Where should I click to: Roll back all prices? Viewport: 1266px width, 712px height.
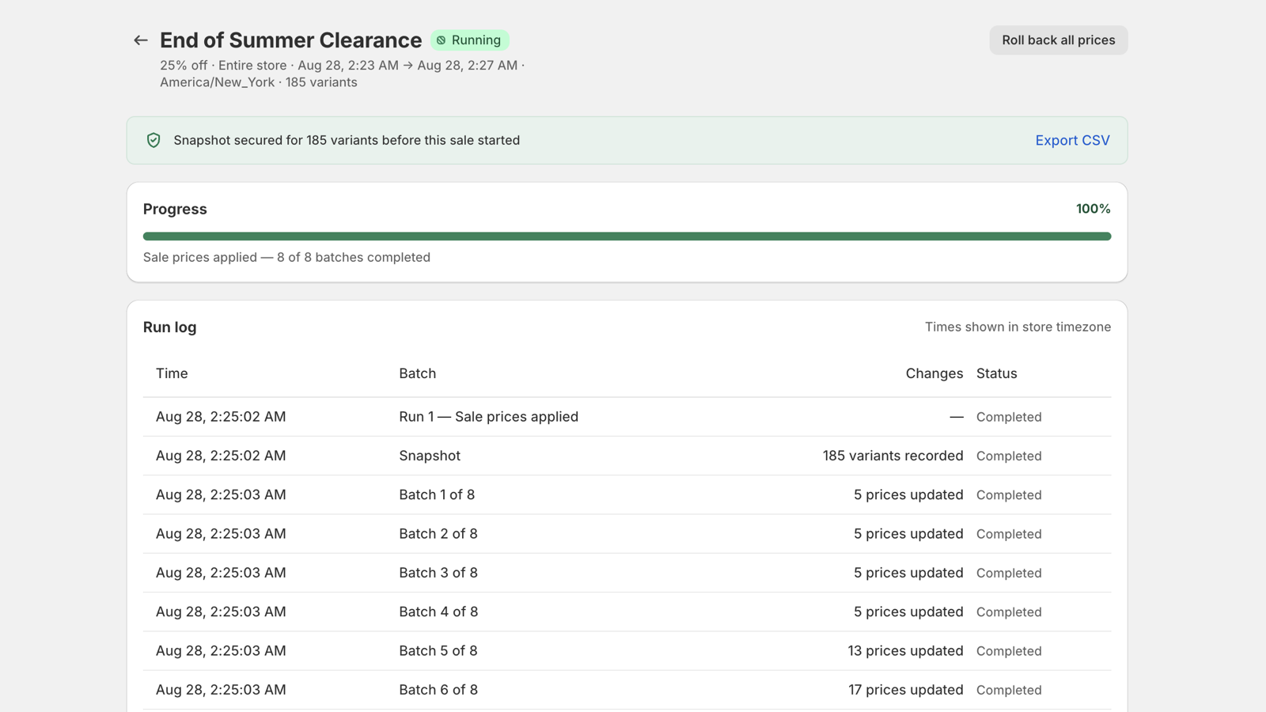(x=1058, y=40)
